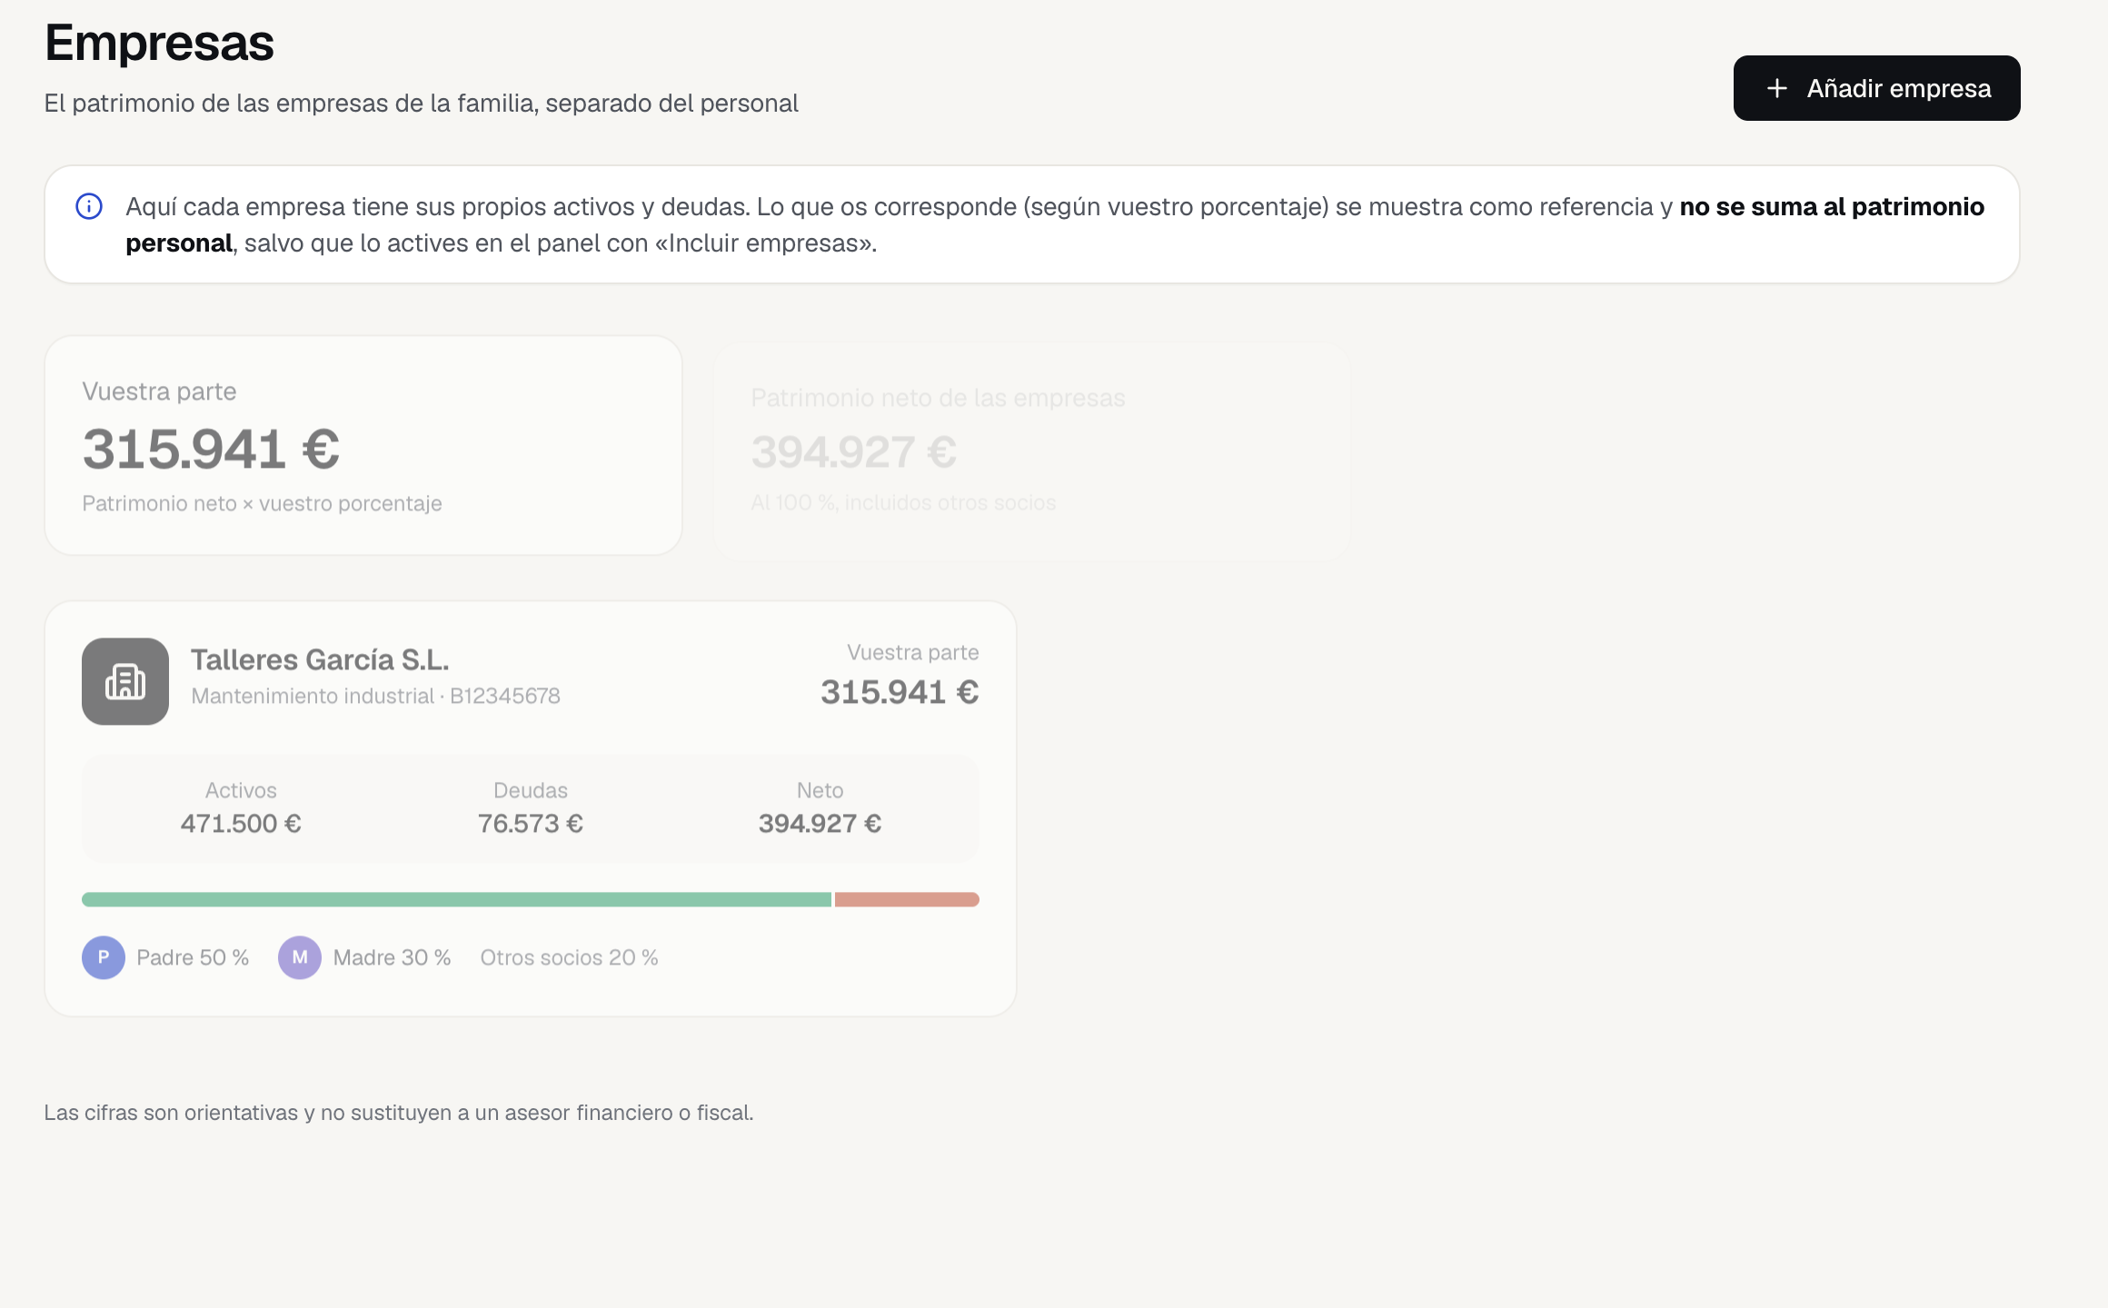Click the Vuestra parte summary card amount 315.941 €
Screen dimensions: 2108x1308
(x=211, y=450)
